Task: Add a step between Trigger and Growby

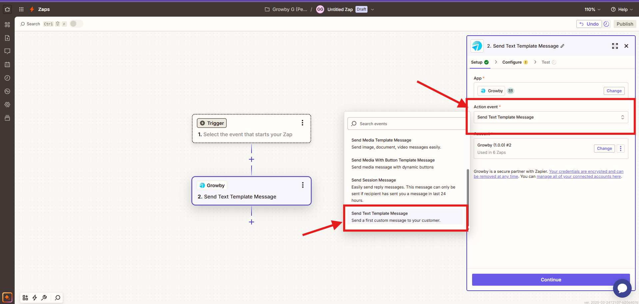Action: point(252,159)
